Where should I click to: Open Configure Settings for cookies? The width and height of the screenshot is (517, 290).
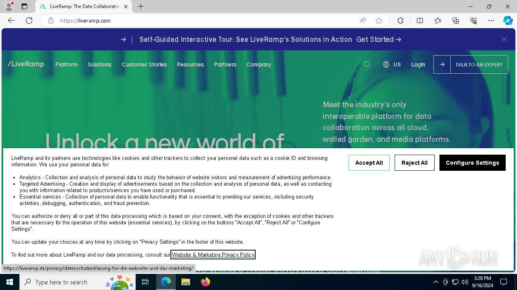(x=473, y=163)
